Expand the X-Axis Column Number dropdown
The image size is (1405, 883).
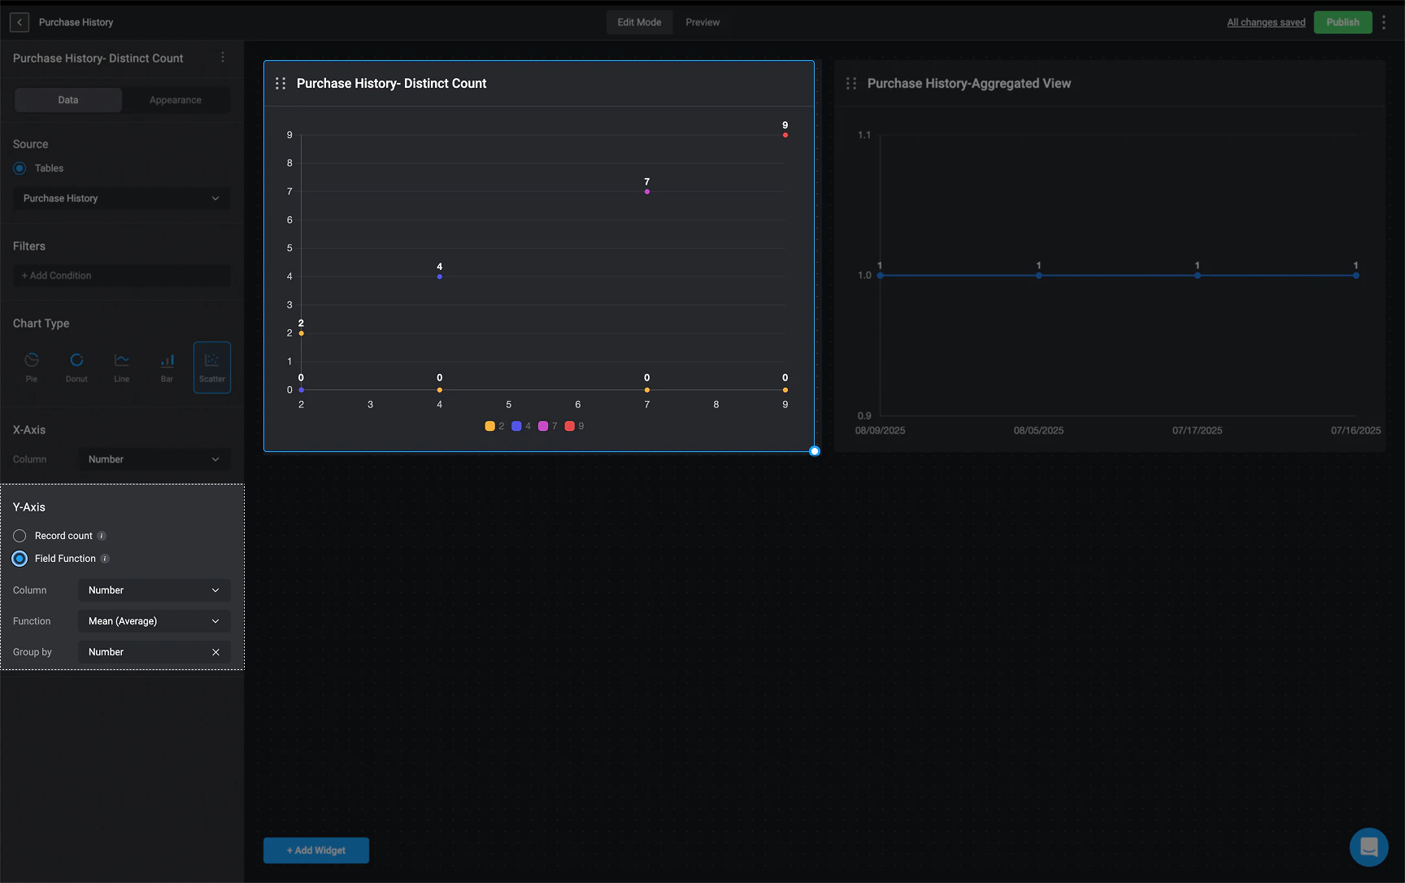tap(154, 459)
